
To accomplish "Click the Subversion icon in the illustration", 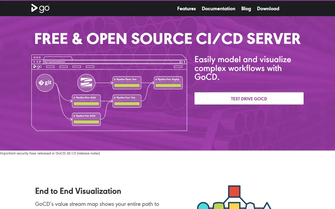I will pyautogui.click(x=86, y=83).
